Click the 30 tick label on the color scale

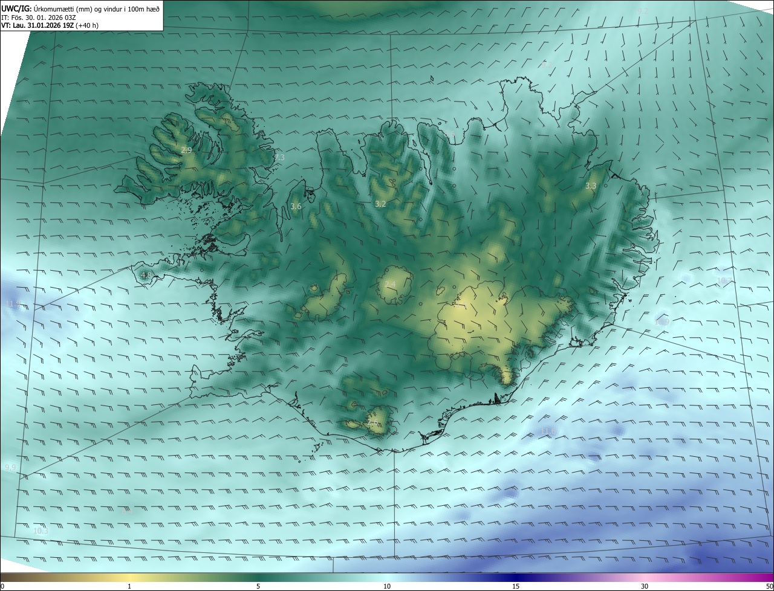(x=645, y=586)
